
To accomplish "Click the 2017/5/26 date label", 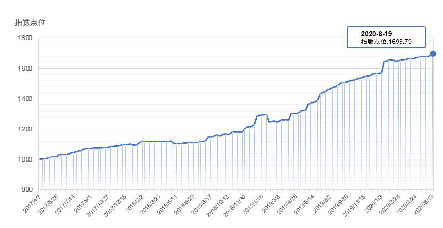I will click(48, 204).
